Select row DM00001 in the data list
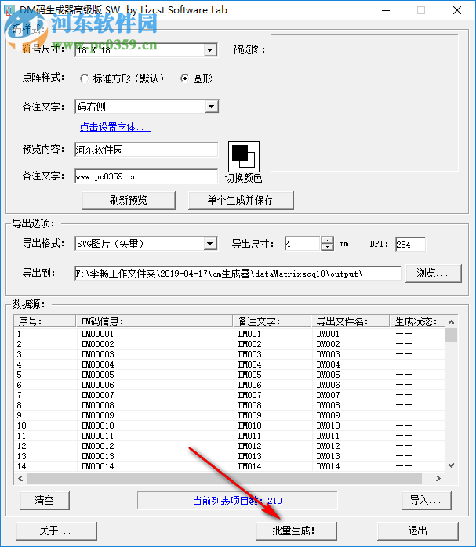 coord(230,334)
